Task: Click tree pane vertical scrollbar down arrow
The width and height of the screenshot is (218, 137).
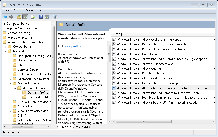Action: click(53, 122)
